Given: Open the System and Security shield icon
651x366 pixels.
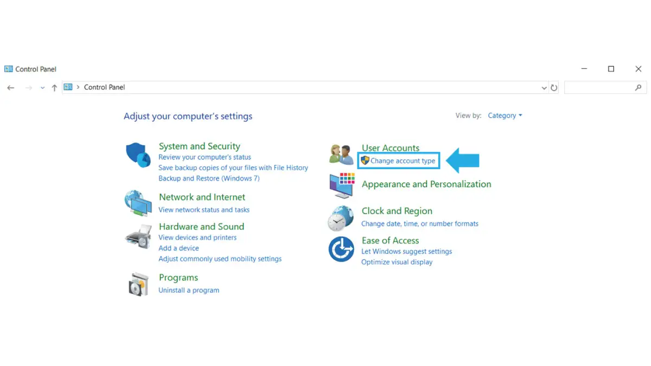Looking at the screenshot, I should 138,155.
